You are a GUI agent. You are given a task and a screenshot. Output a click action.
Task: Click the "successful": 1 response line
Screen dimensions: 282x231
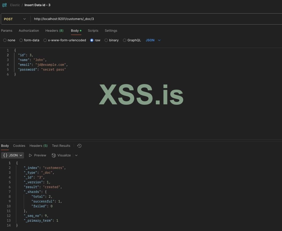47,201
